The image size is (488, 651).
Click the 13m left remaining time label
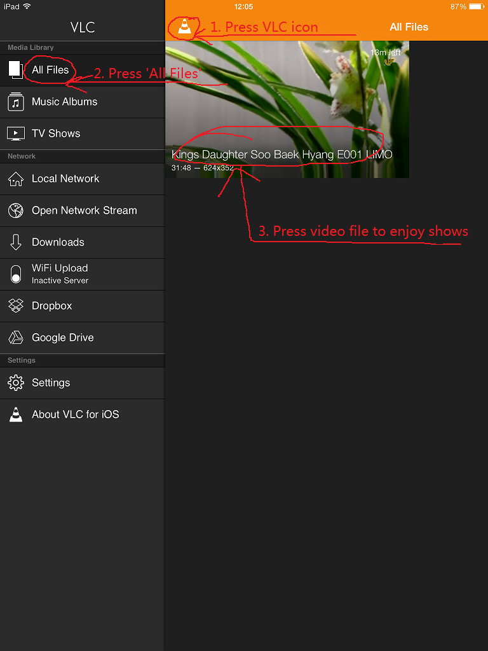click(386, 53)
